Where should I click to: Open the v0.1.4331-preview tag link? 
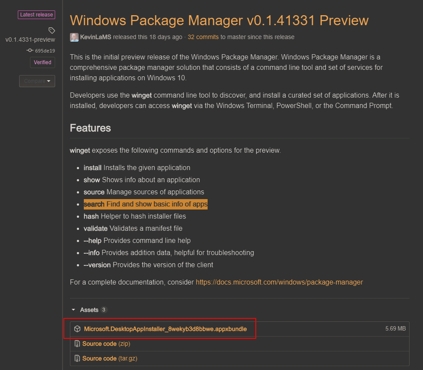pos(30,39)
